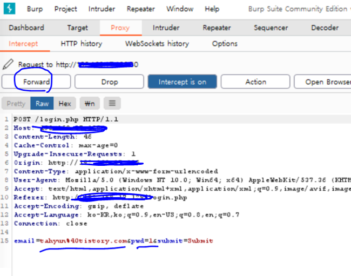
Task: Open the WebSockets history sub-tab
Action: click(x=157, y=44)
